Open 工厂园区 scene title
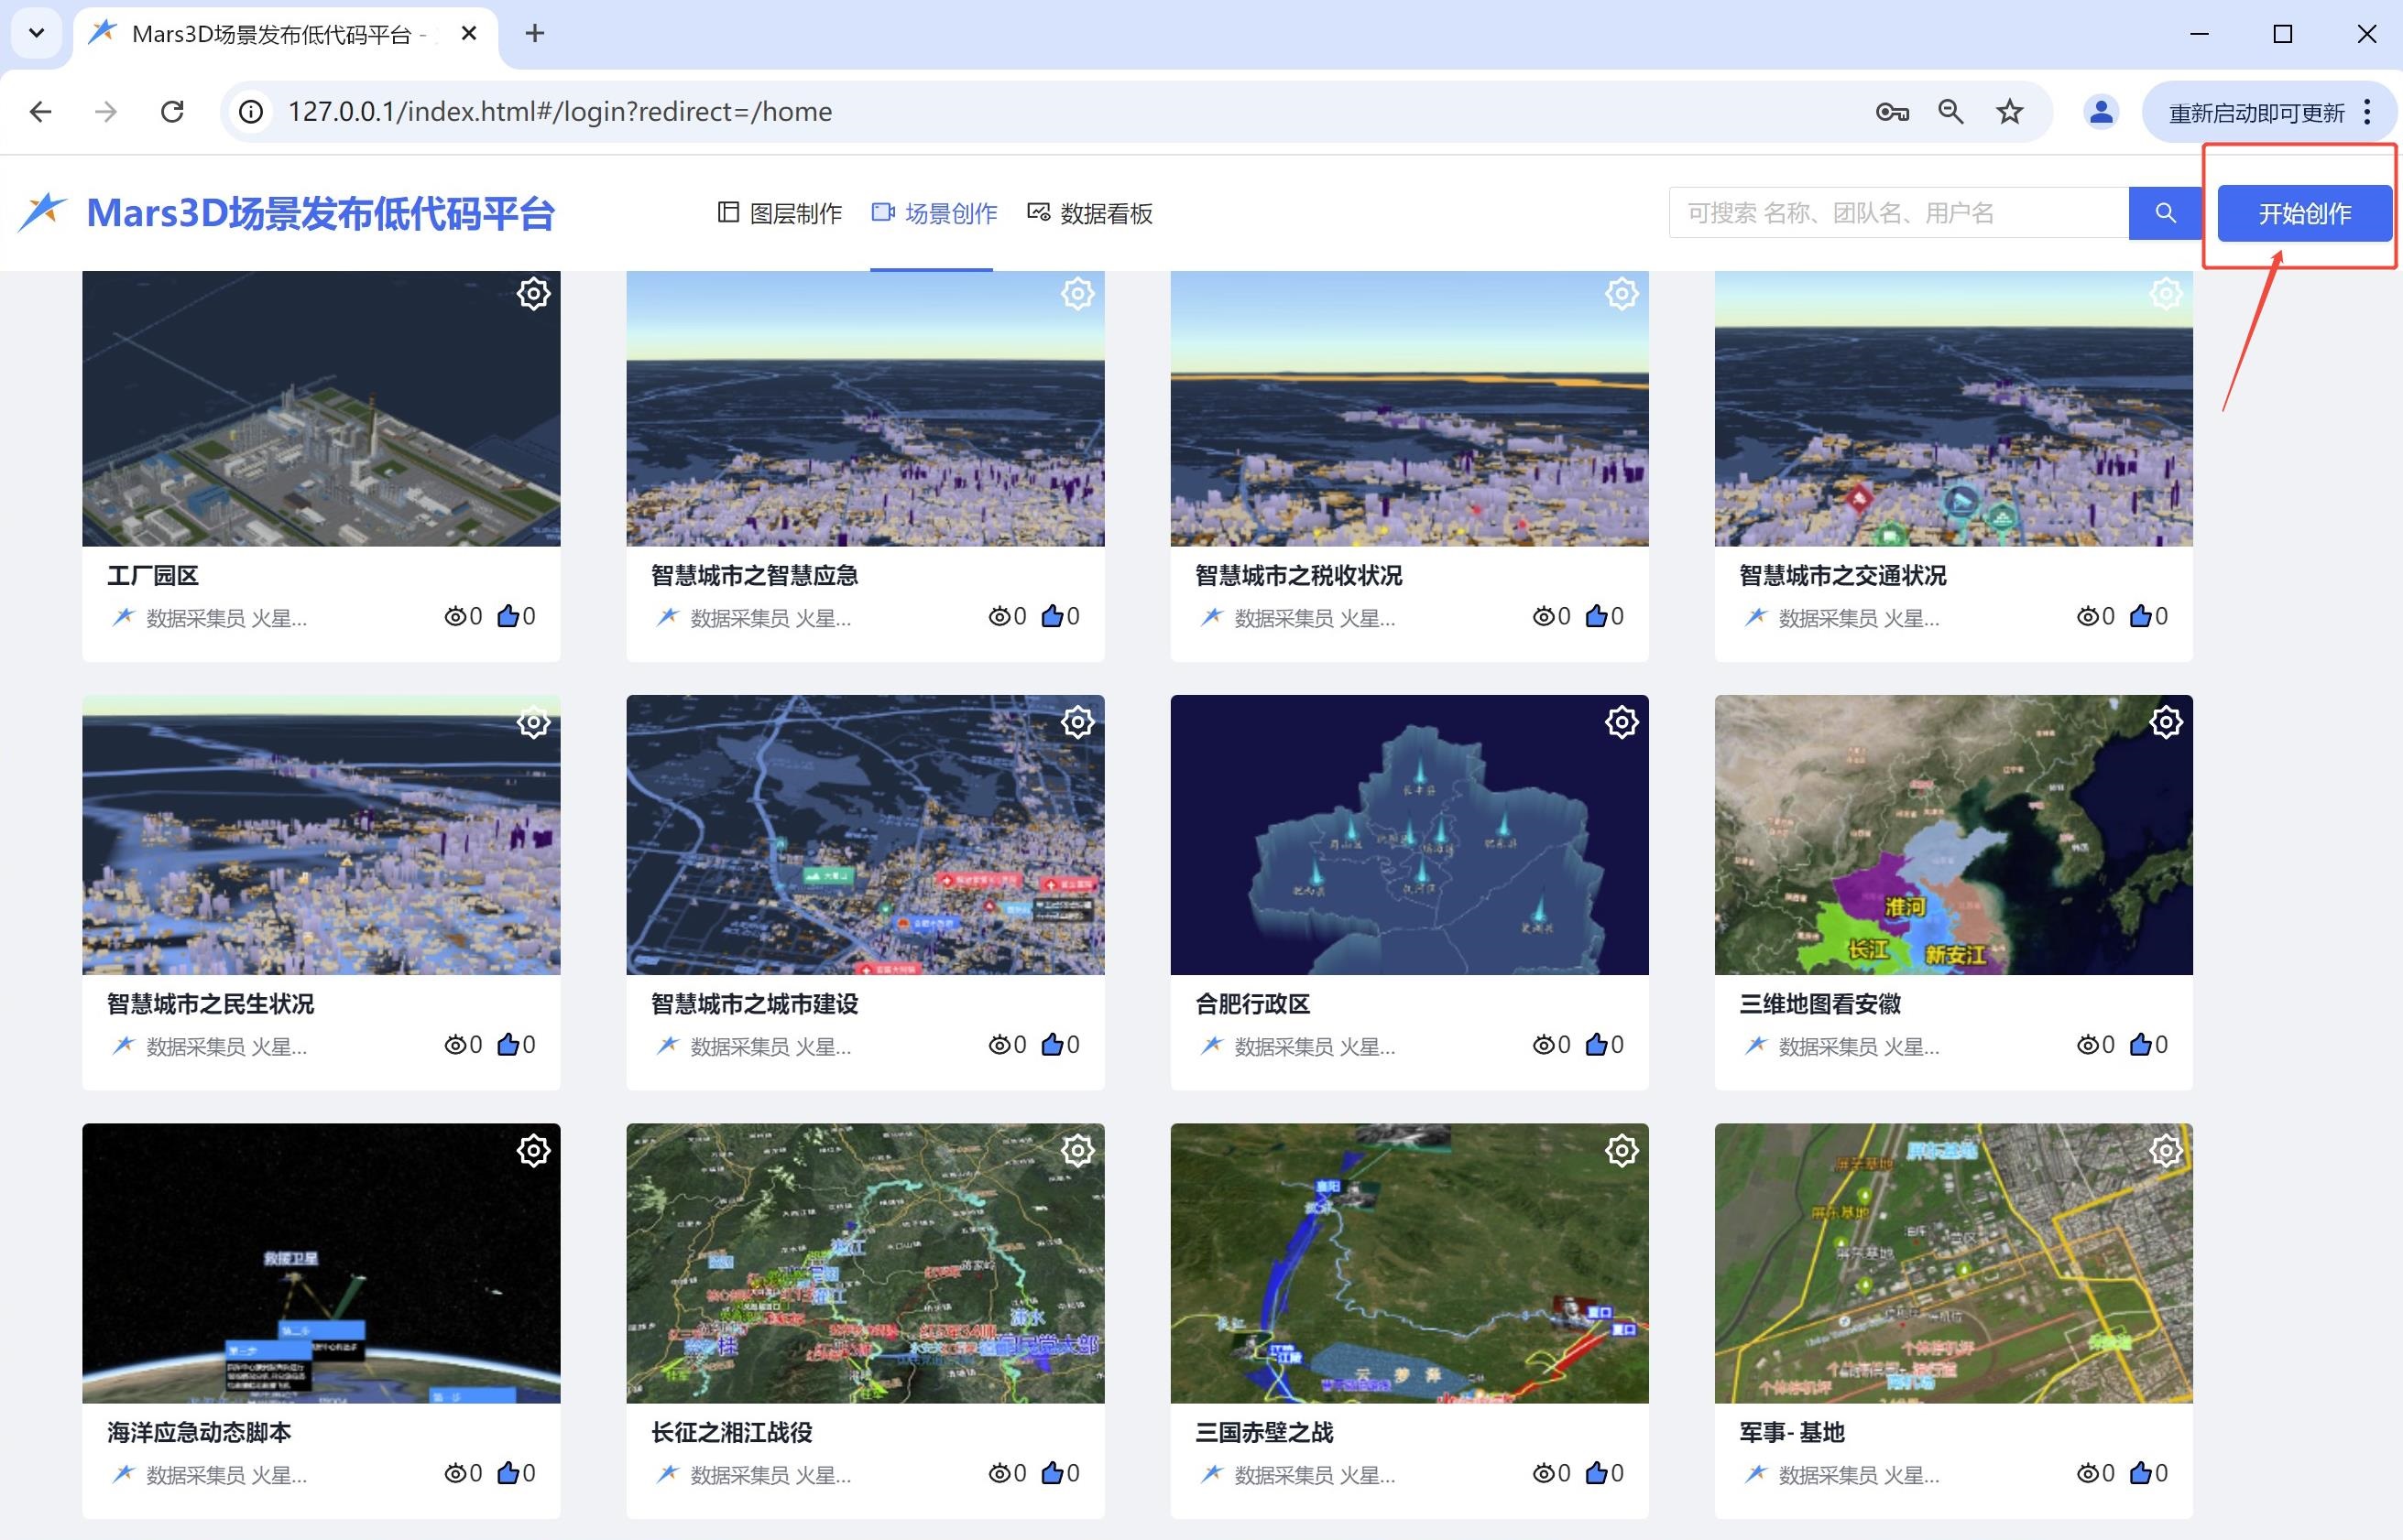 (x=153, y=576)
